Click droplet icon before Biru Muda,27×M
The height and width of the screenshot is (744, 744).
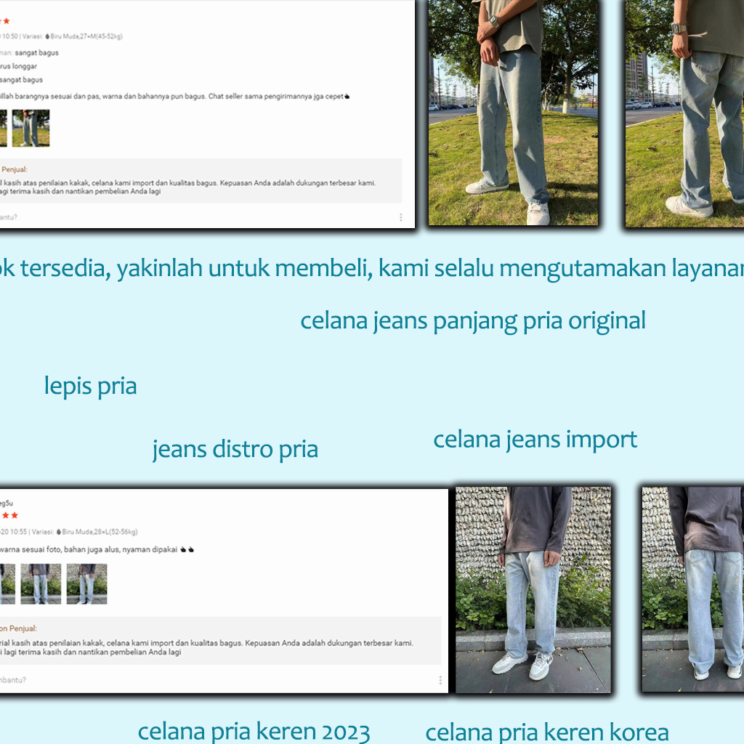point(48,36)
